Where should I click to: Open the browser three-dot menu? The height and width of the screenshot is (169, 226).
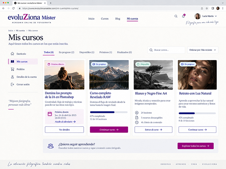223,8
